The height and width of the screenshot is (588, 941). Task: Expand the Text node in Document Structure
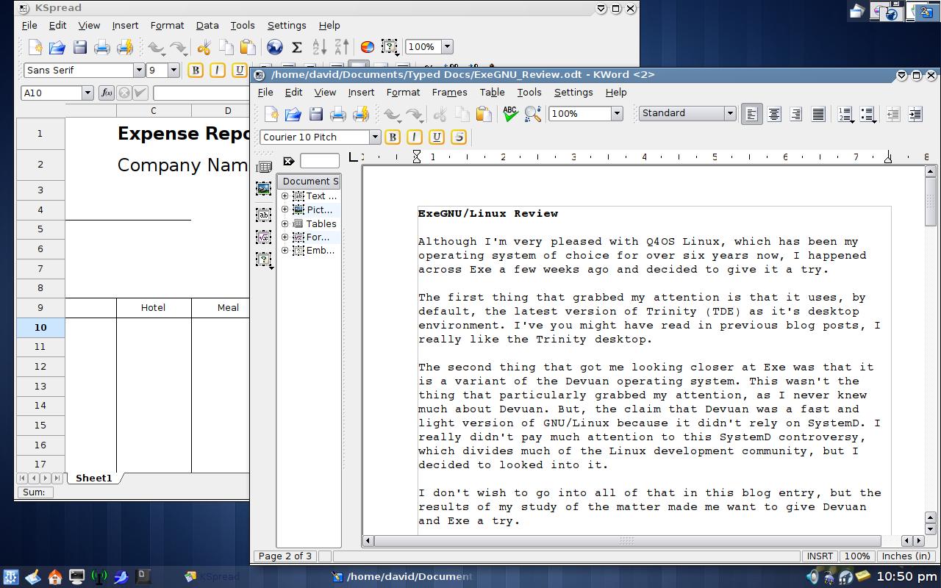click(285, 196)
